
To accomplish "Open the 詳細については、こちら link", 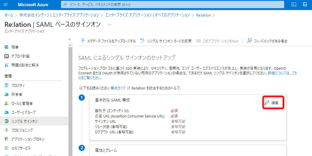I will pyautogui.click(x=188, y=75).
